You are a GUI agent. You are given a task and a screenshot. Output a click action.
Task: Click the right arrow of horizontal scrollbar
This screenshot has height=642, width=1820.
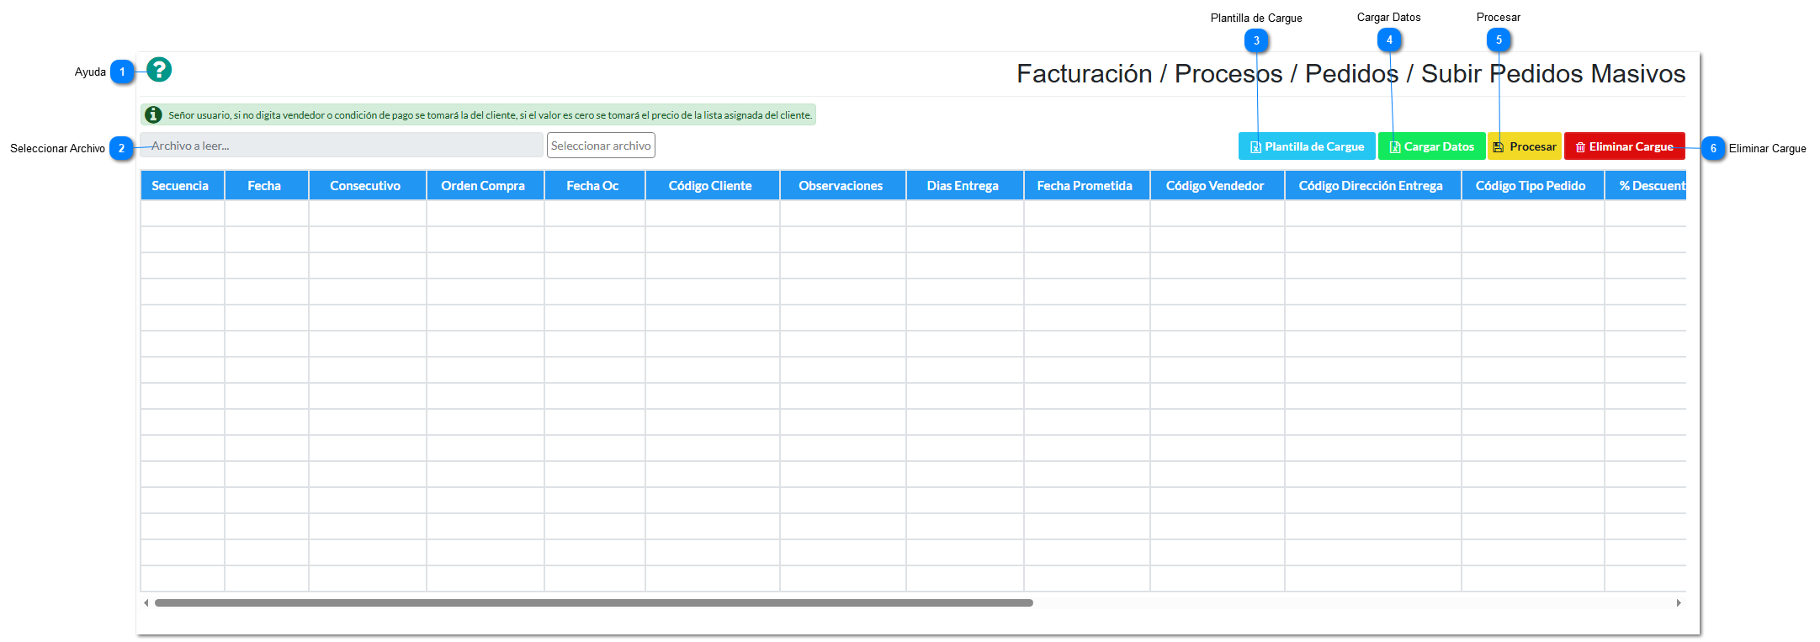tap(1679, 602)
